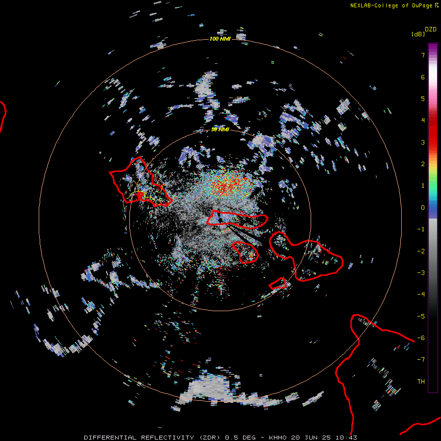
Task: Click the TH label on the scale
Action: [x=421, y=382]
